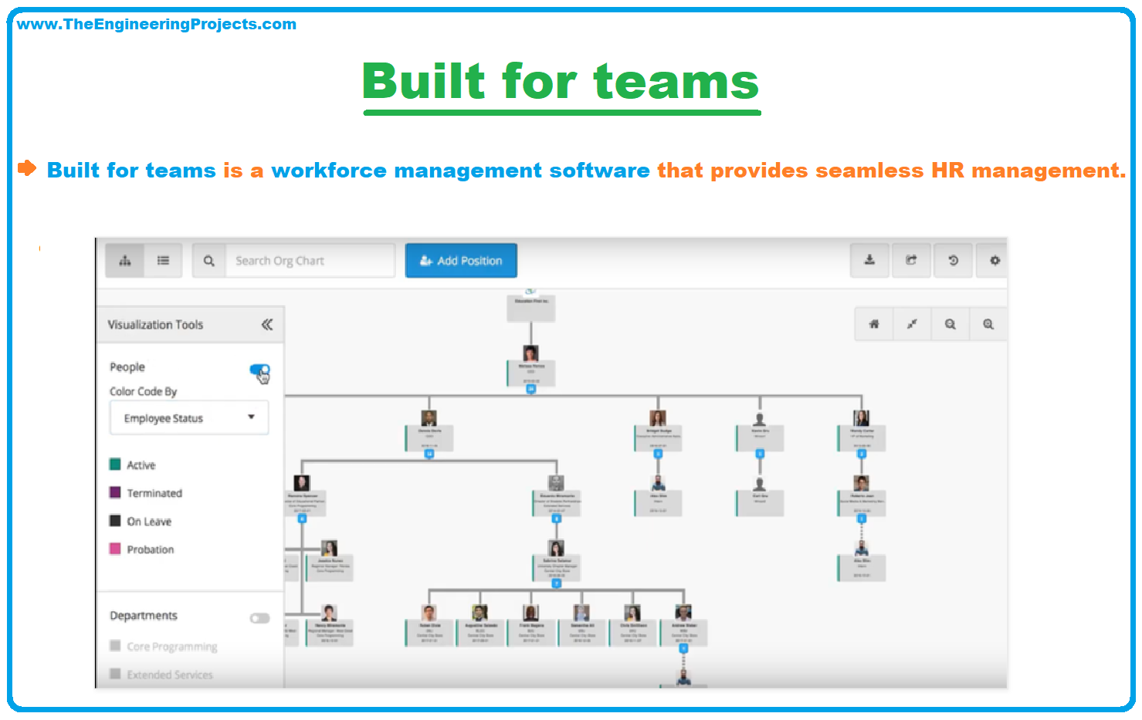The width and height of the screenshot is (1142, 720).
Task: Click the 'Visualization Tools' heading text
Action: pos(155,325)
